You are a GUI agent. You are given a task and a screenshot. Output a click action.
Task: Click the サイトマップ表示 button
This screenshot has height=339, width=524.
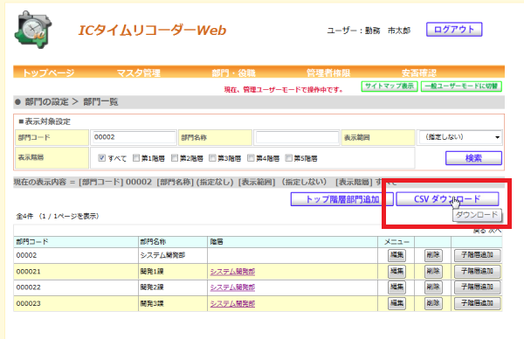click(390, 86)
